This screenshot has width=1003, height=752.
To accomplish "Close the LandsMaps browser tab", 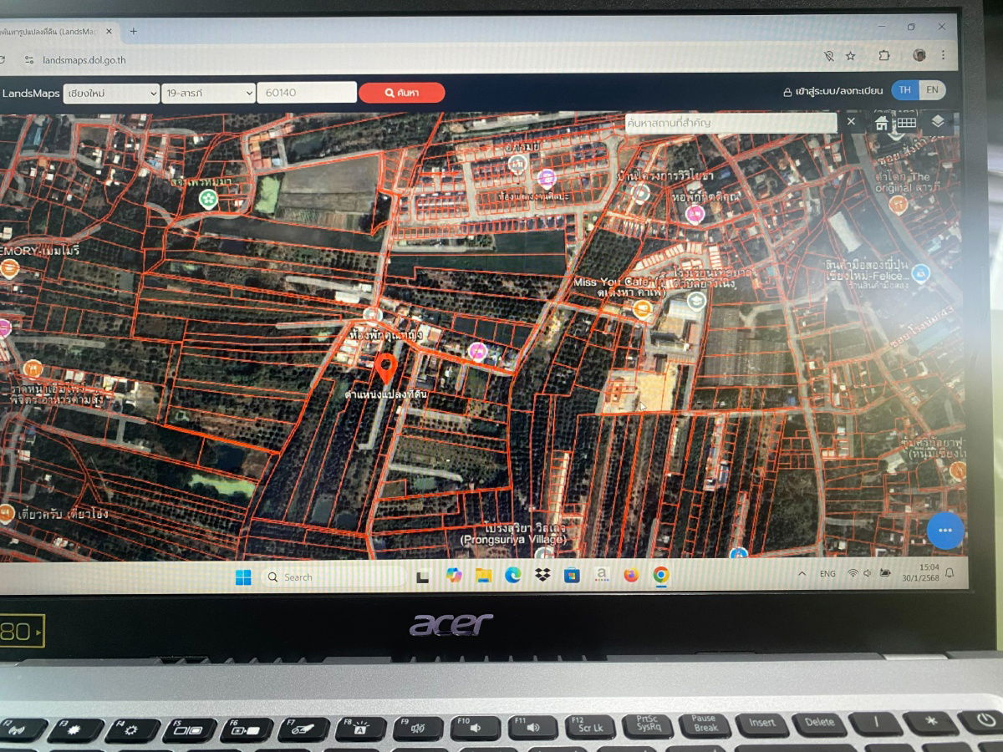I will [x=109, y=31].
